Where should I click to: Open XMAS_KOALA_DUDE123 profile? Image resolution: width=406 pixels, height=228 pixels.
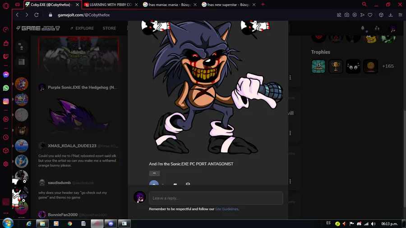click(x=72, y=146)
